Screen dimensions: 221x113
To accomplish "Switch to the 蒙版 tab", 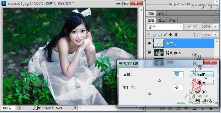I will pyautogui.click(x=161, y=13).
